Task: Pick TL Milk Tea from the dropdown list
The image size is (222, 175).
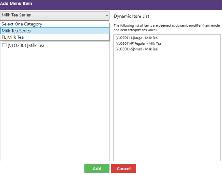Action: point(12,37)
